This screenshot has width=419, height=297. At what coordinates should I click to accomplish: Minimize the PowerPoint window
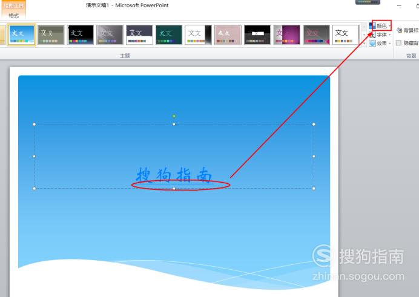tap(399, 5)
